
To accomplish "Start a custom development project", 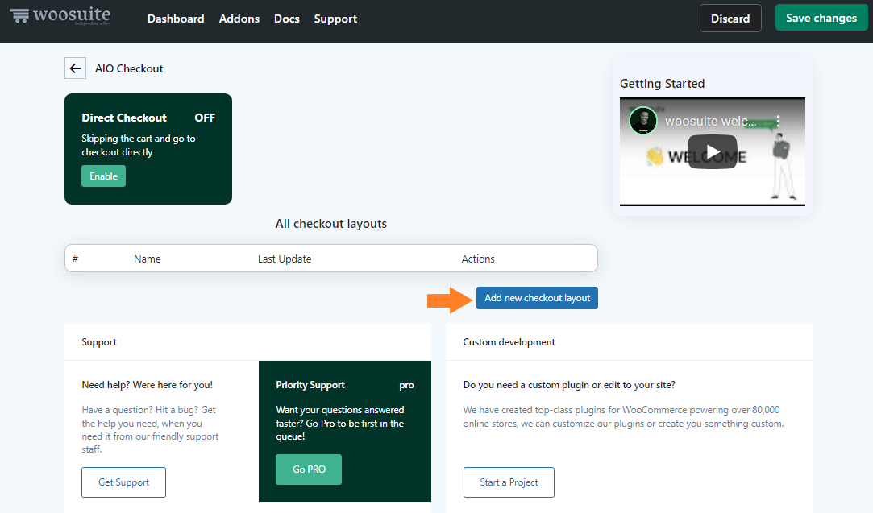I will [509, 482].
